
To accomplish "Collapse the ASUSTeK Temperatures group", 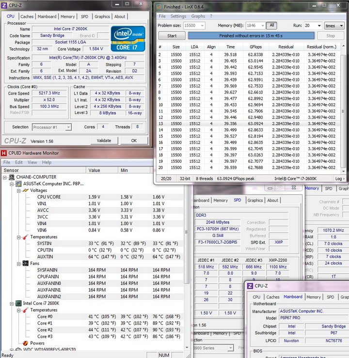I will point(19,237).
